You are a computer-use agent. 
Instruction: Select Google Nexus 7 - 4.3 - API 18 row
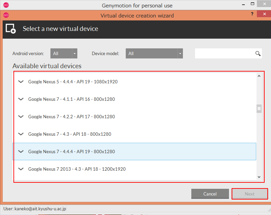(x=134, y=134)
